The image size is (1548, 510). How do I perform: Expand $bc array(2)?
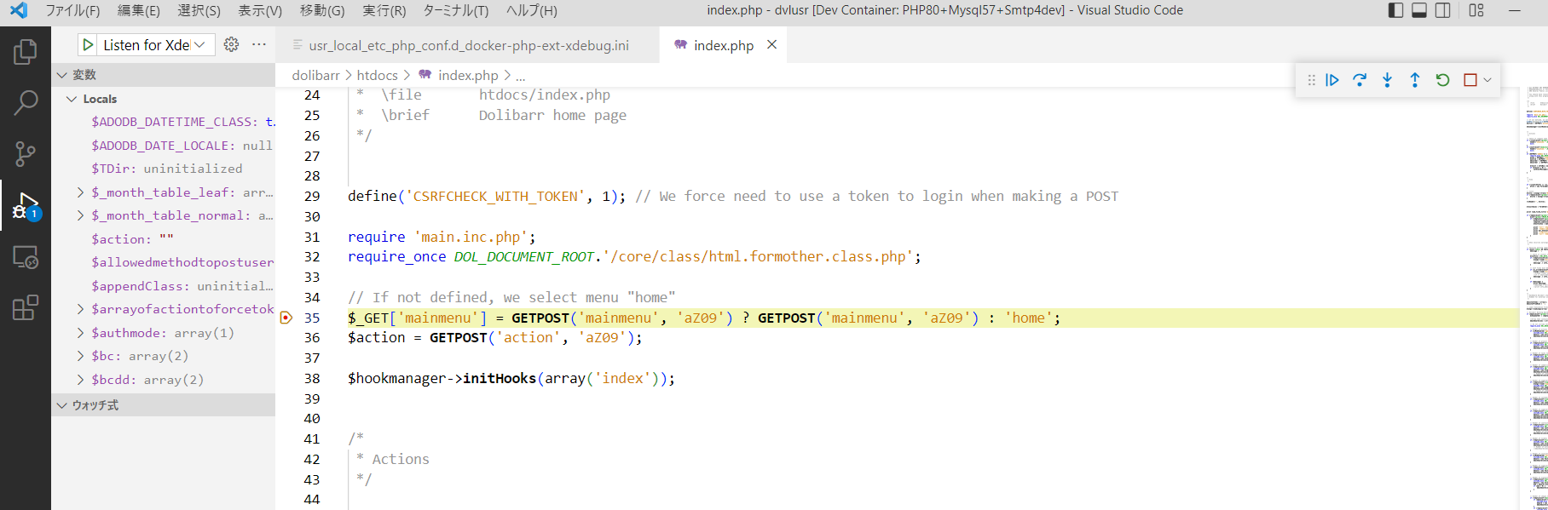point(80,356)
